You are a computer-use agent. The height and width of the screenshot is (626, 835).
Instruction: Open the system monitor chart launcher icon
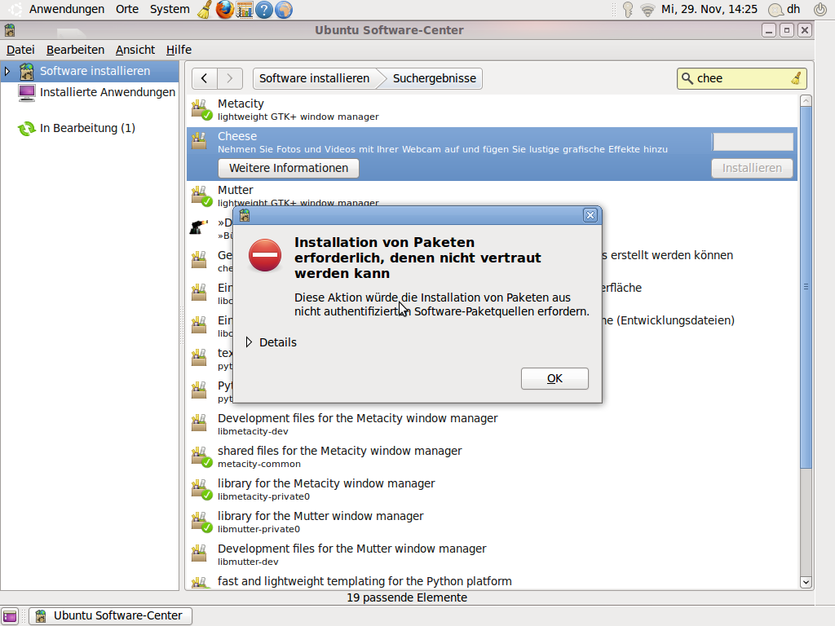point(244,9)
